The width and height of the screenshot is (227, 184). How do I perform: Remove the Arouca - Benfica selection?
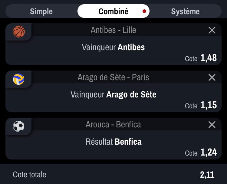pos(212,124)
